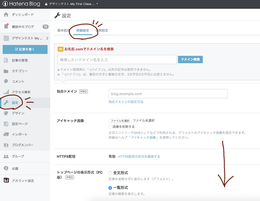Viewport: 260px width, 201px height.
Task: Click the 設定 wrench icon in sidebar
Action: pos(6,103)
